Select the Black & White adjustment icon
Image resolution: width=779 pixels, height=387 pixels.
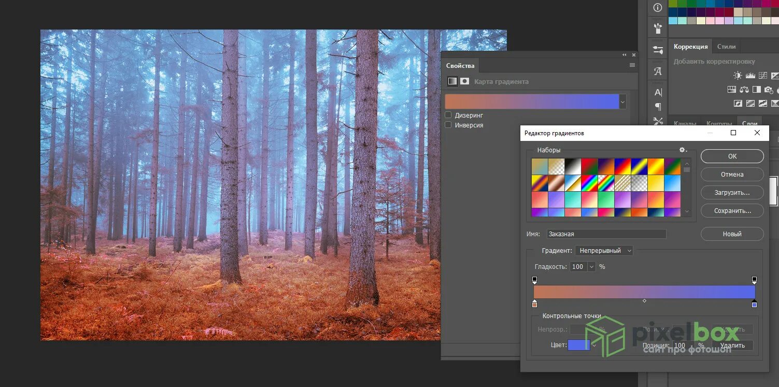(756, 89)
